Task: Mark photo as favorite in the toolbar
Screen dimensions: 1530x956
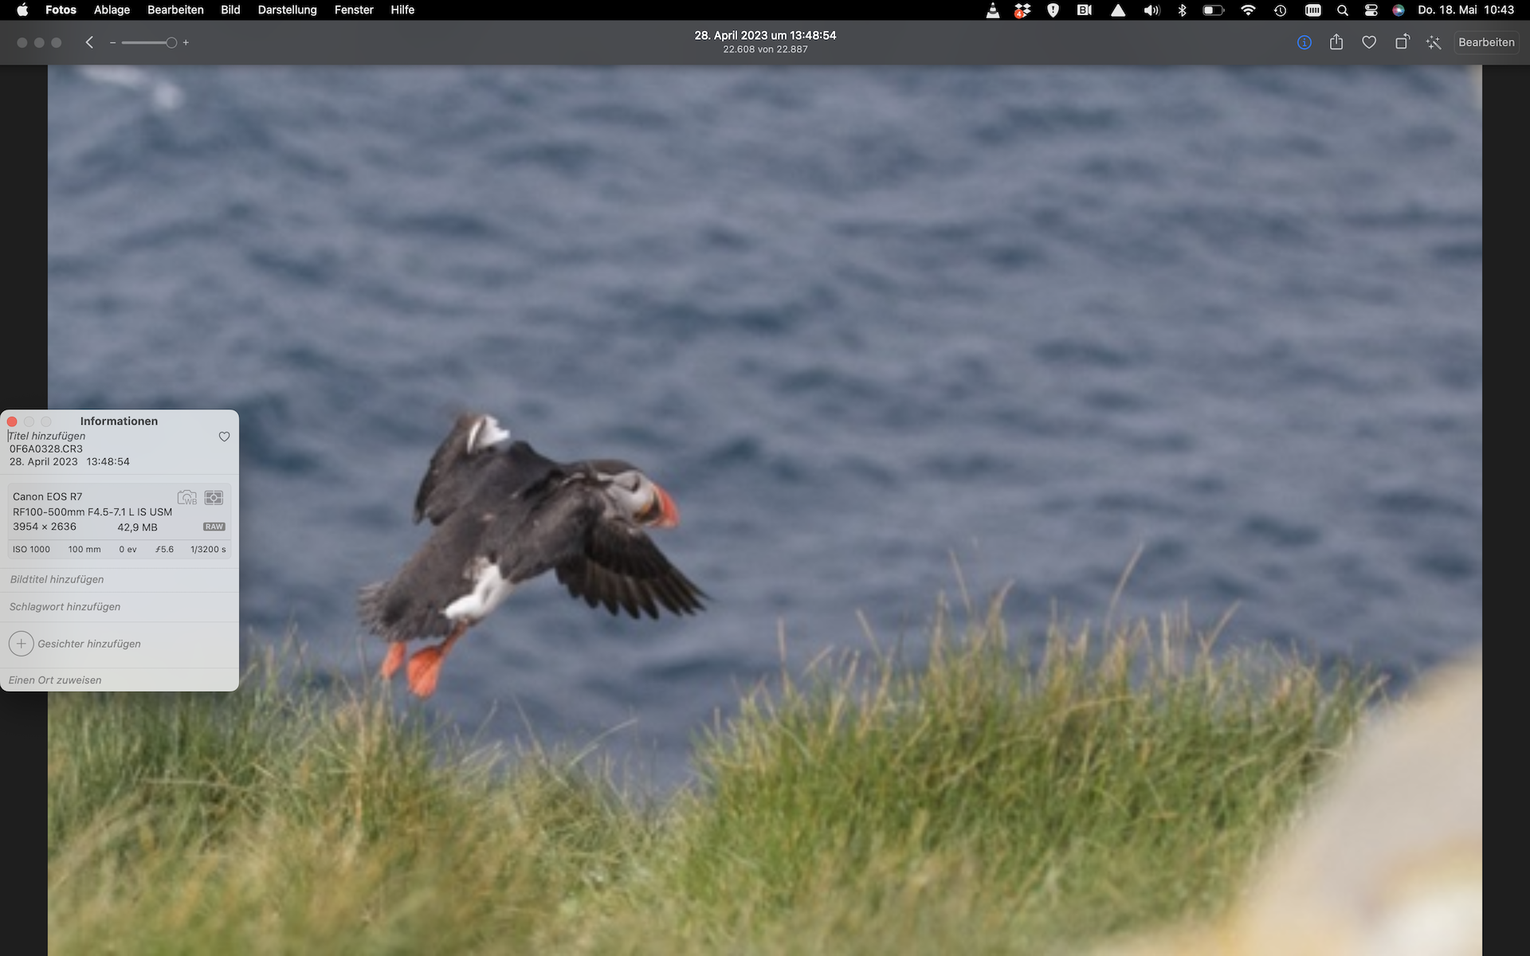Action: [x=1369, y=42]
